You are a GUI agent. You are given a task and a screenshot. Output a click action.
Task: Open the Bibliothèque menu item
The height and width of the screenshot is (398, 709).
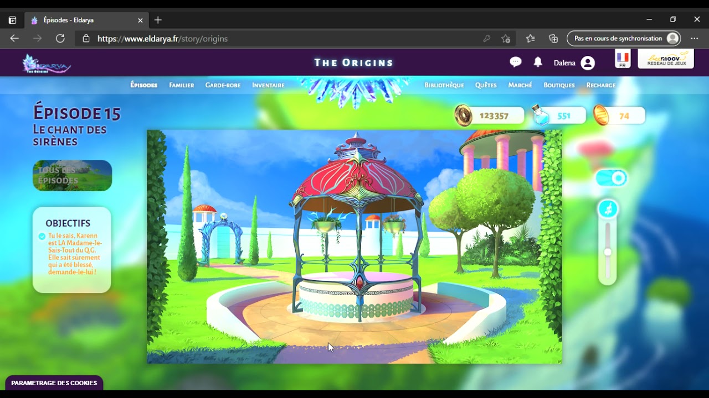[444, 85]
